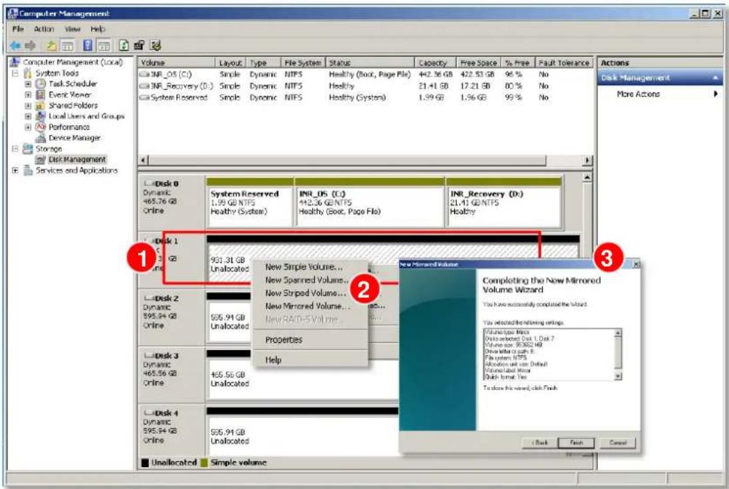Click the Refresh toolbar icon with green arrows
The image size is (729, 489).
(124, 45)
